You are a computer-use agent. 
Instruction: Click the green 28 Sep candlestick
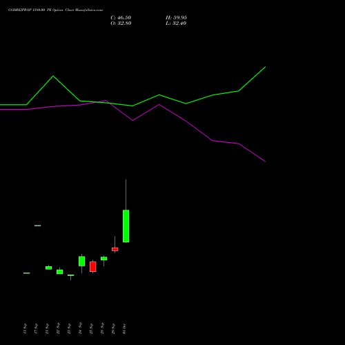(x=103, y=259)
